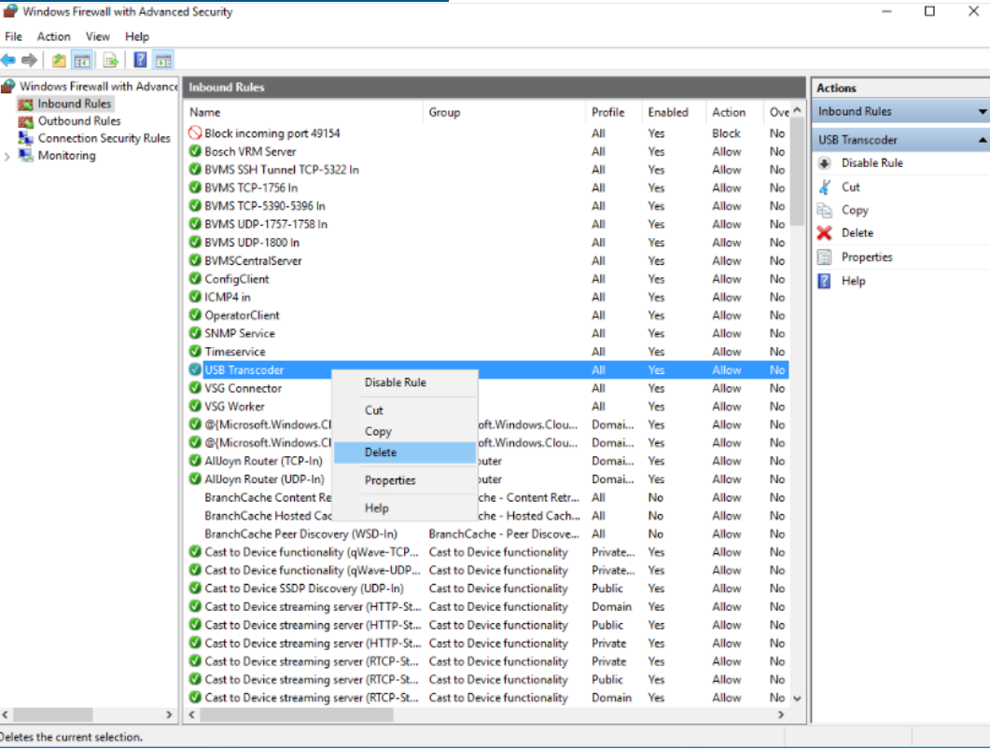990x749 pixels.
Task: Collapse the USB Transcoder actions section
Action: point(982,140)
